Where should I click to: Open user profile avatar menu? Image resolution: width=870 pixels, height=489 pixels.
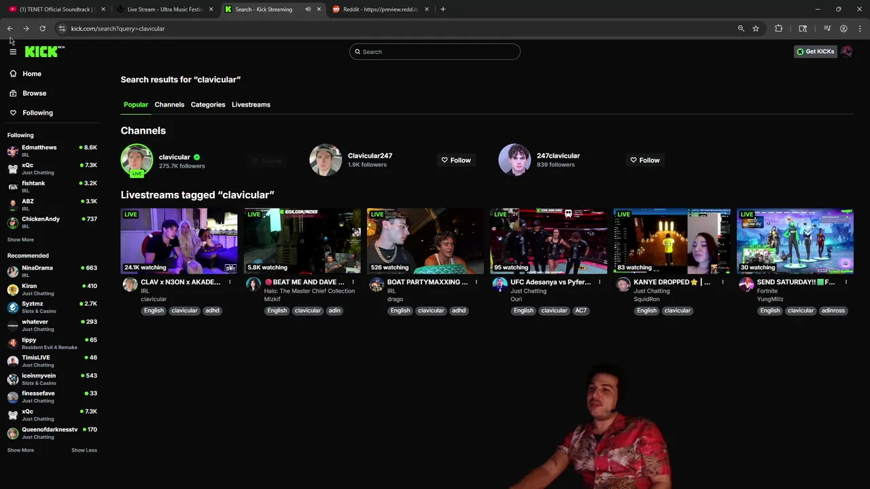pyautogui.click(x=847, y=52)
